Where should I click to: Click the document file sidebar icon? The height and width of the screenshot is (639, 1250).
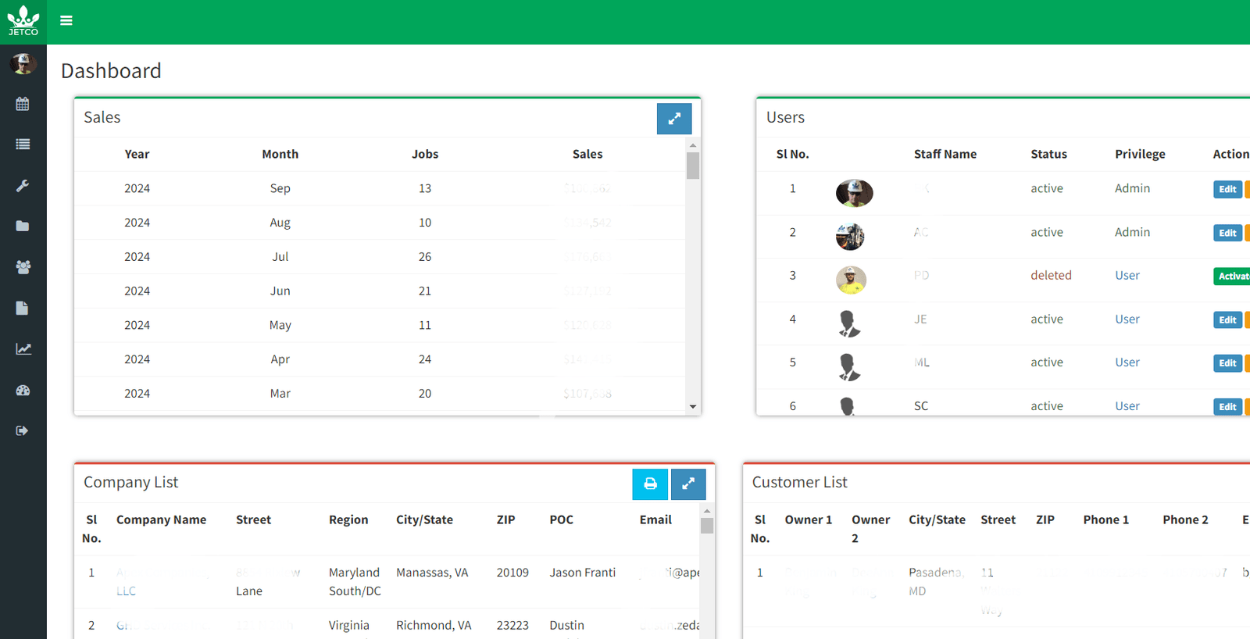tap(23, 309)
